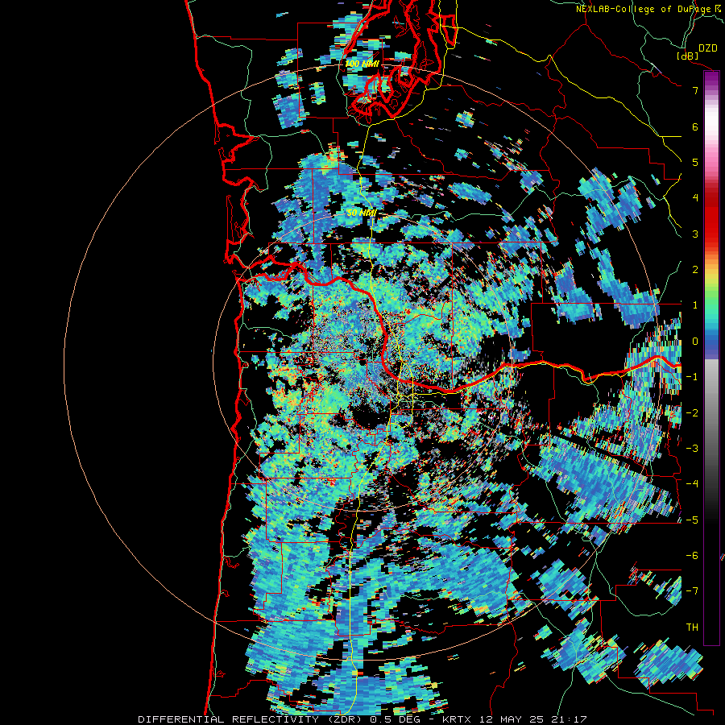This screenshot has width=725, height=725.
Task: Click the TH threshold label on the scale
Action: [x=692, y=628]
